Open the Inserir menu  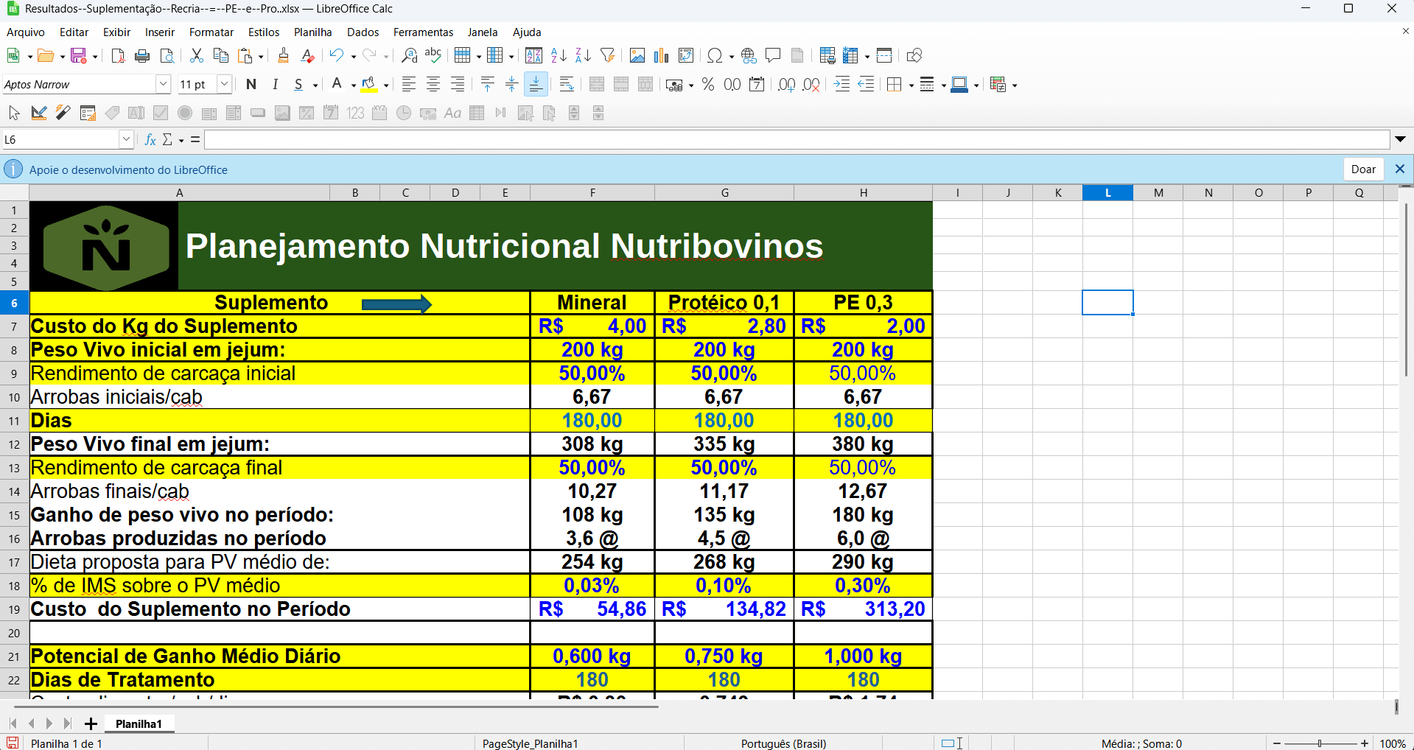(160, 32)
